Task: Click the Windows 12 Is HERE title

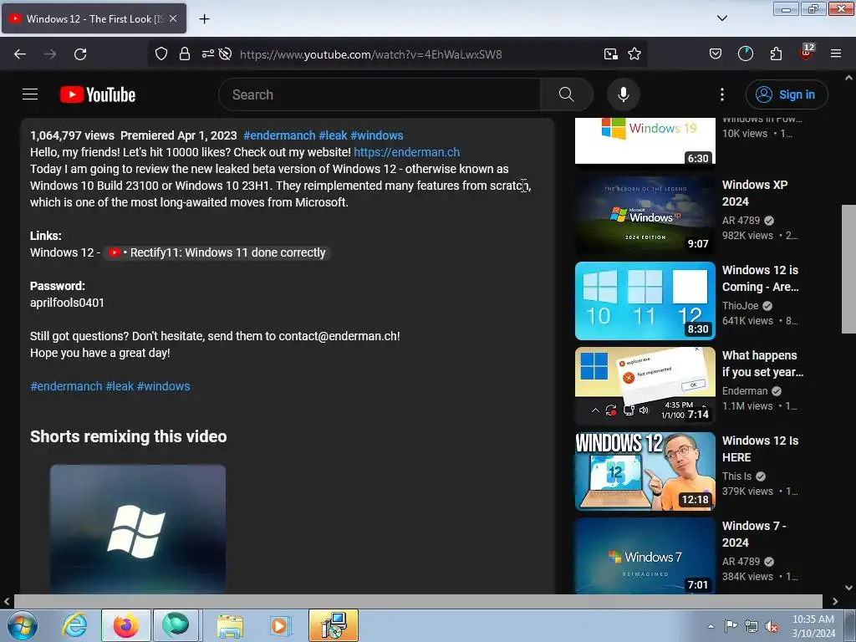Action: [760, 449]
